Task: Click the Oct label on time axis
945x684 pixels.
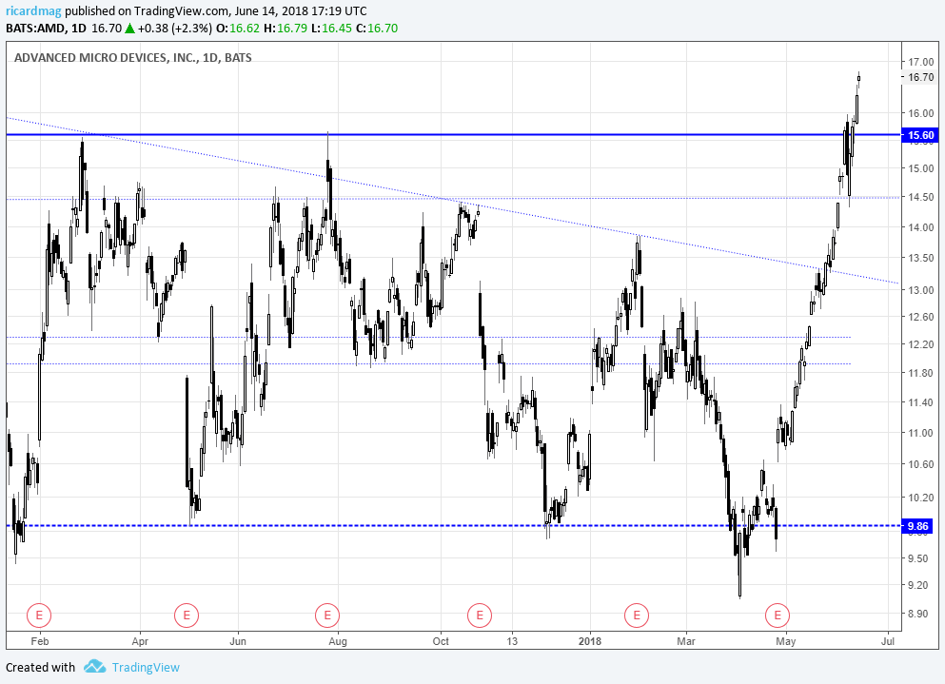Action: pyautogui.click(x=441, y=641)
